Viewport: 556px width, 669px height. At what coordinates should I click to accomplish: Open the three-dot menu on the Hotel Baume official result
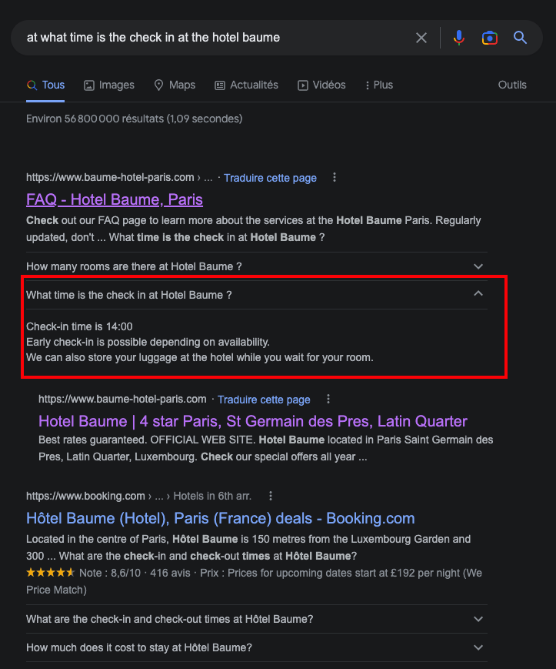click(328, 399)
